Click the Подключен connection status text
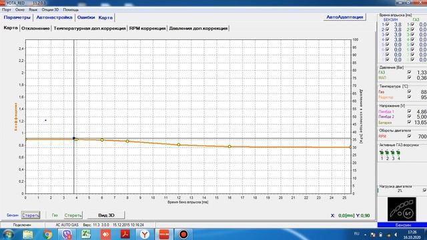Screen dimensions: 427x240 pos(22,225)
